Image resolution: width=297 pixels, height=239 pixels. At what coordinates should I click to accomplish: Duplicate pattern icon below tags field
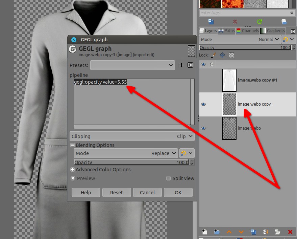211,22
